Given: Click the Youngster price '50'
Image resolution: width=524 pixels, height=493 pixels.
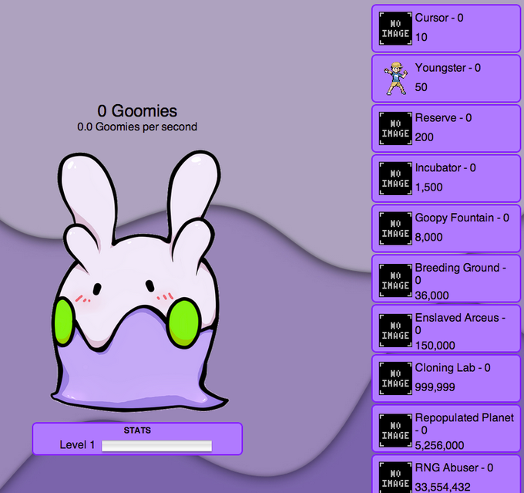Looking at the screenshot, I should 421,87.
